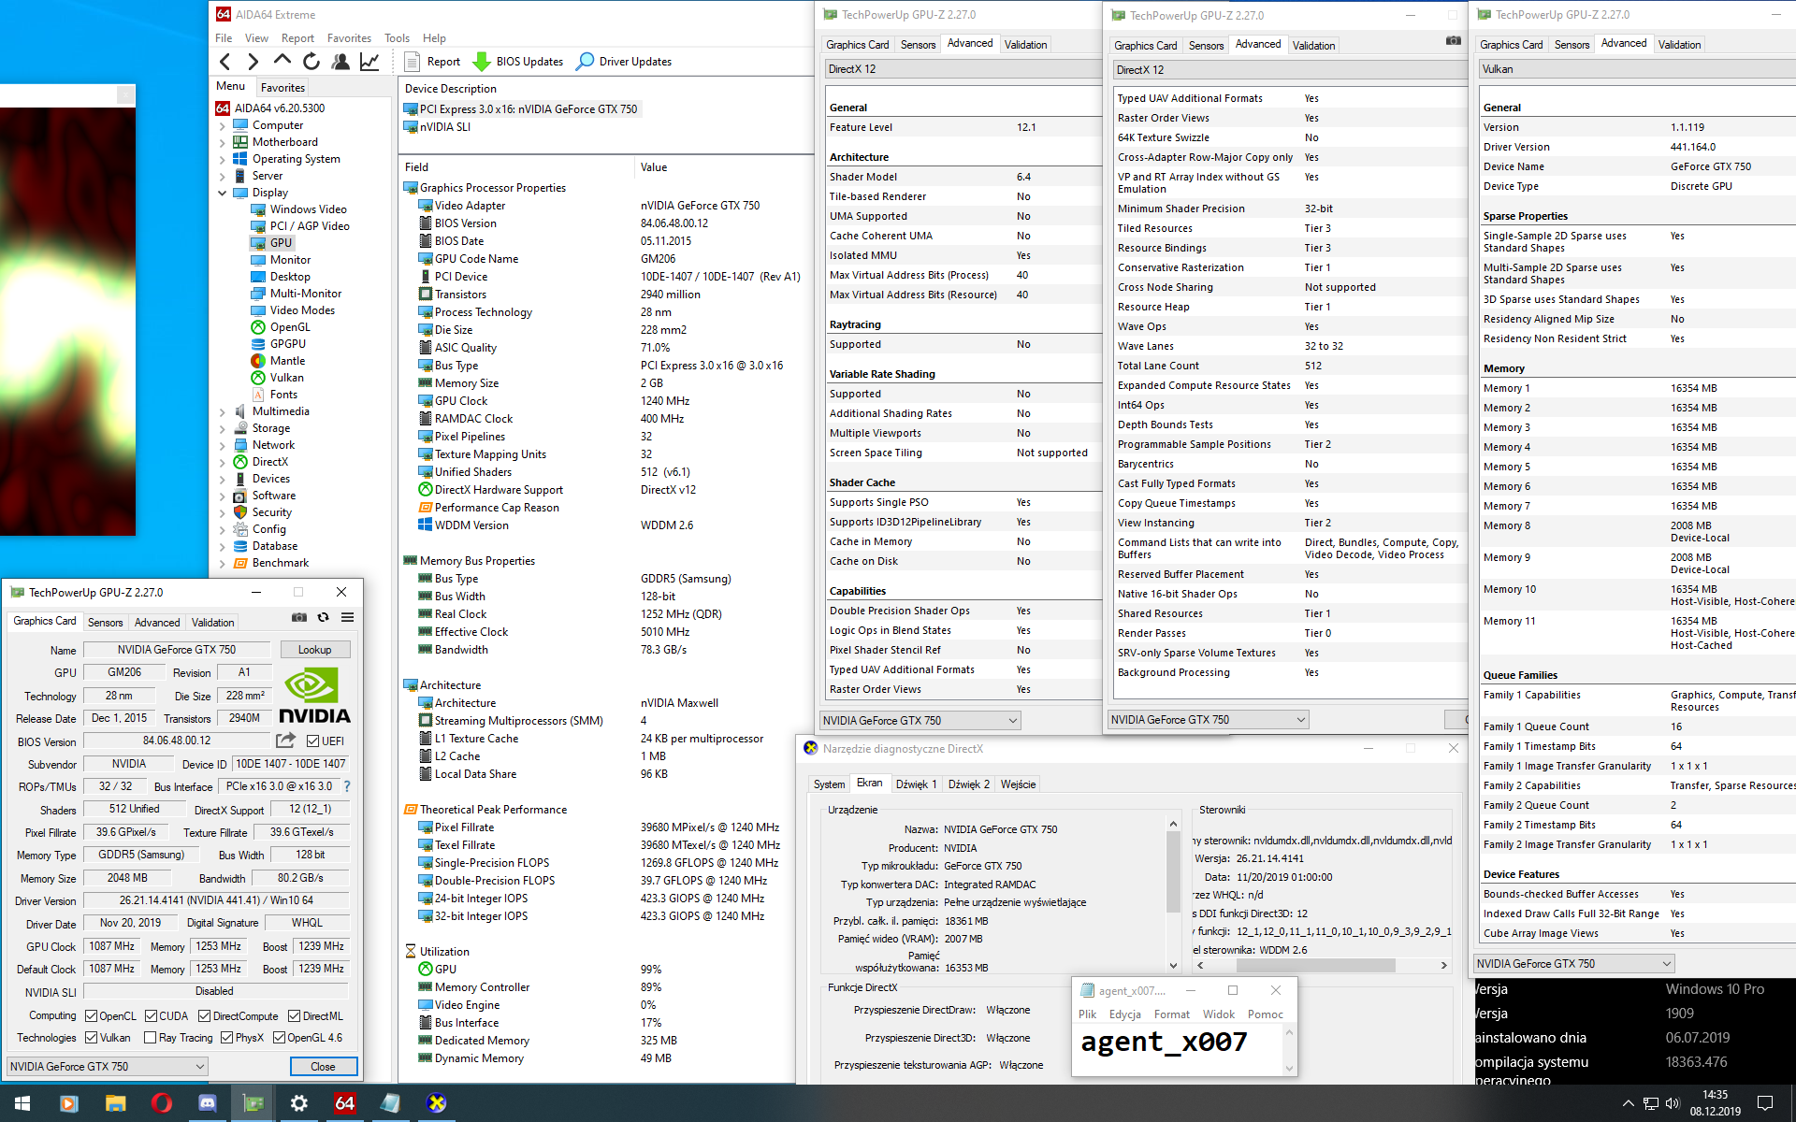
Task: Toggle CUDA checkbox
Action: point(151,1016)
